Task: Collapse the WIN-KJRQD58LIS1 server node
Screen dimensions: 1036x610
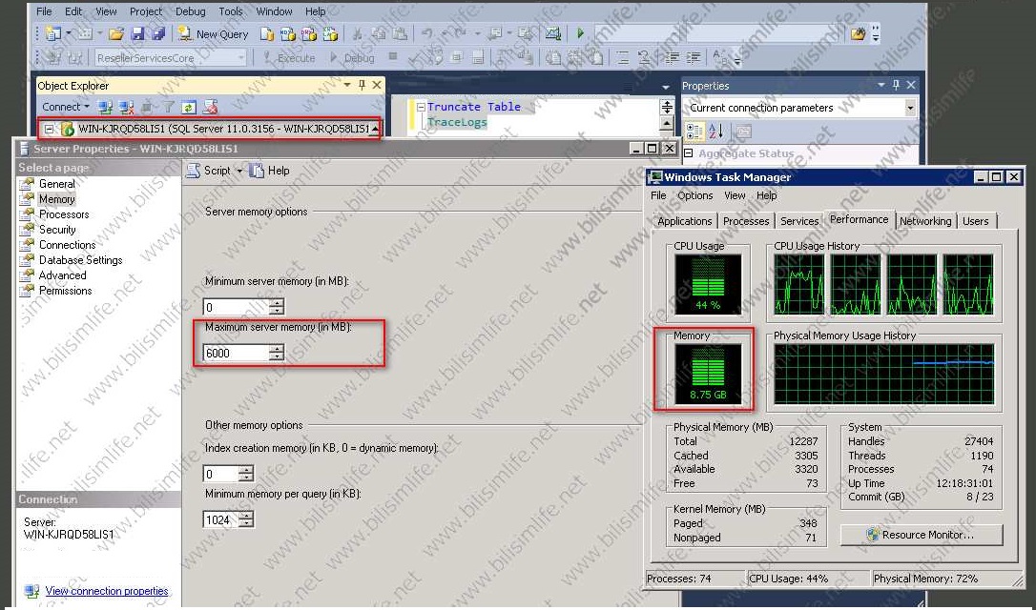Action: (x=49, y=129)
